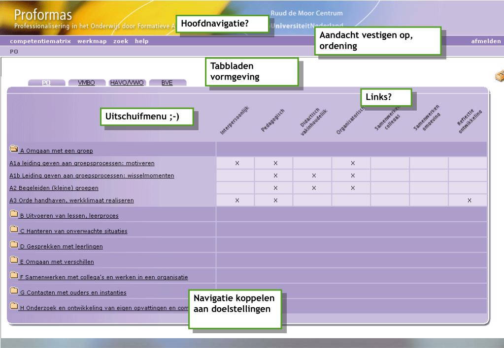Collapse category A Omgaan met een groep
This screenshot has width=504, height=348.
point(57,151)
